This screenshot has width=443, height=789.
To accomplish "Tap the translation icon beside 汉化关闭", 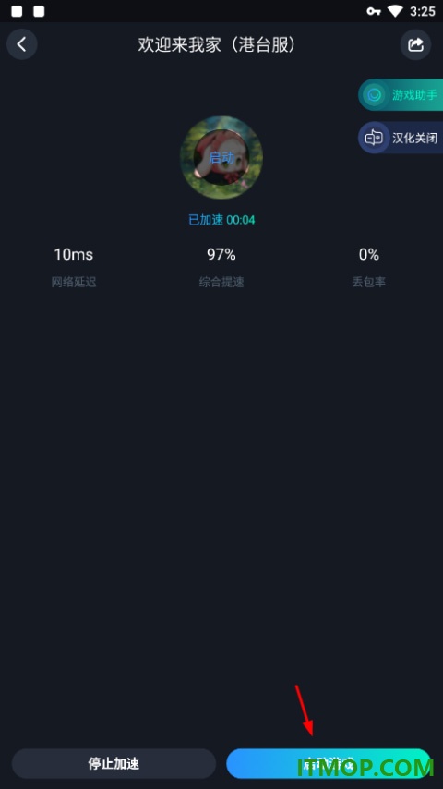I will point(374,138).
